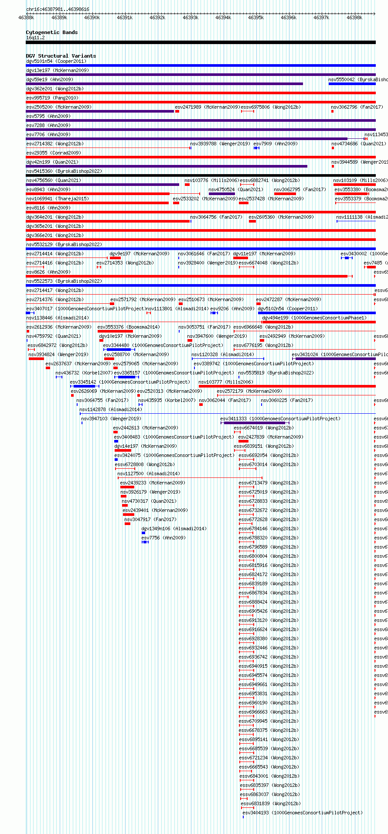
Task: Open variant dgv13e197 (McKernan2009)
Action: [58, 70]
